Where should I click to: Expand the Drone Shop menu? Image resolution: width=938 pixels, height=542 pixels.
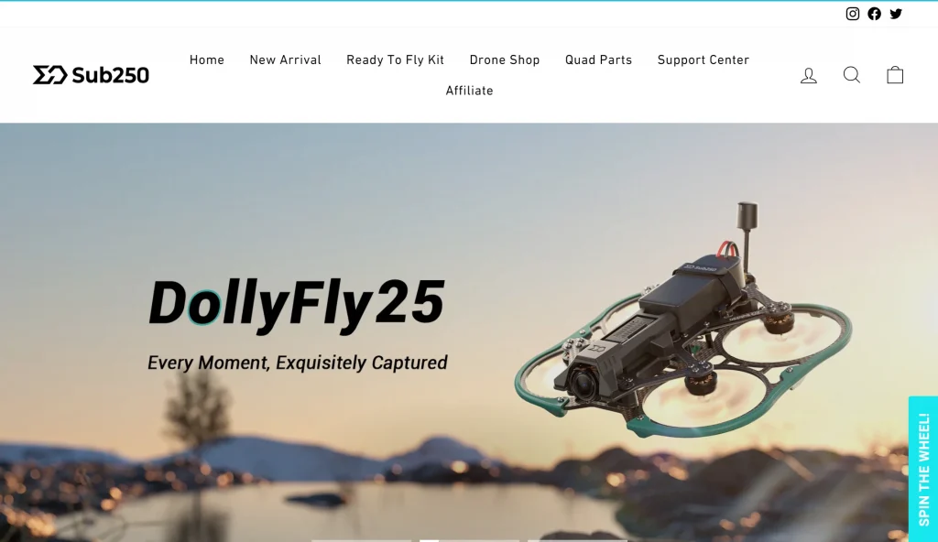click(x=505, y=60)
